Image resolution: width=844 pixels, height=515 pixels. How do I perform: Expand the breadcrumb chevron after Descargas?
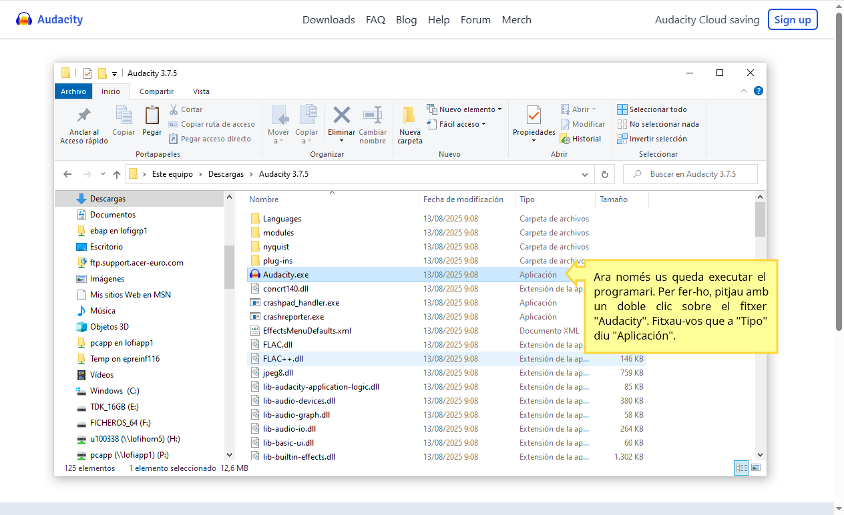pos(252,174)
